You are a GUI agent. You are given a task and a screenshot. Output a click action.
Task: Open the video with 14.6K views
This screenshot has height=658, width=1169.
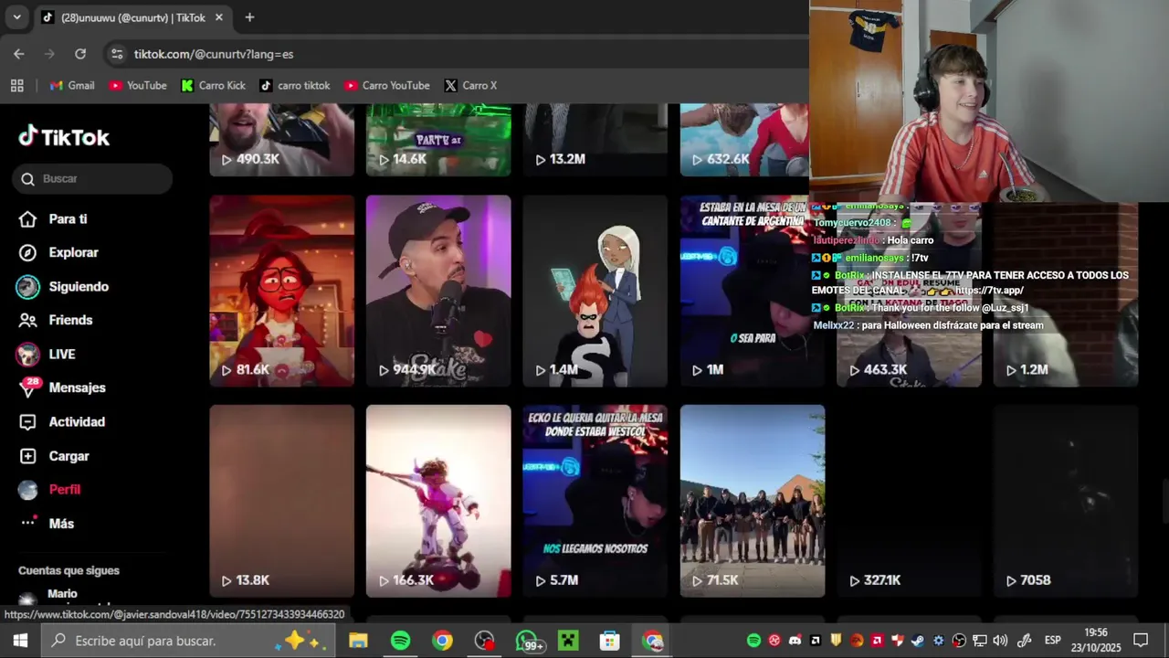pyautogui.click(x=438, y=140)
